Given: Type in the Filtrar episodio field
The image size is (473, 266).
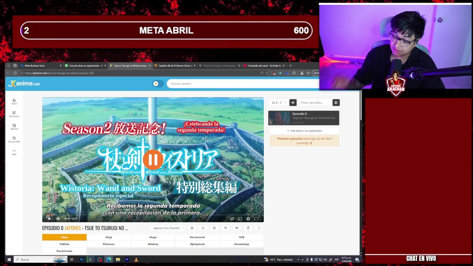Looking at the screenshot, I should (315, 103).
